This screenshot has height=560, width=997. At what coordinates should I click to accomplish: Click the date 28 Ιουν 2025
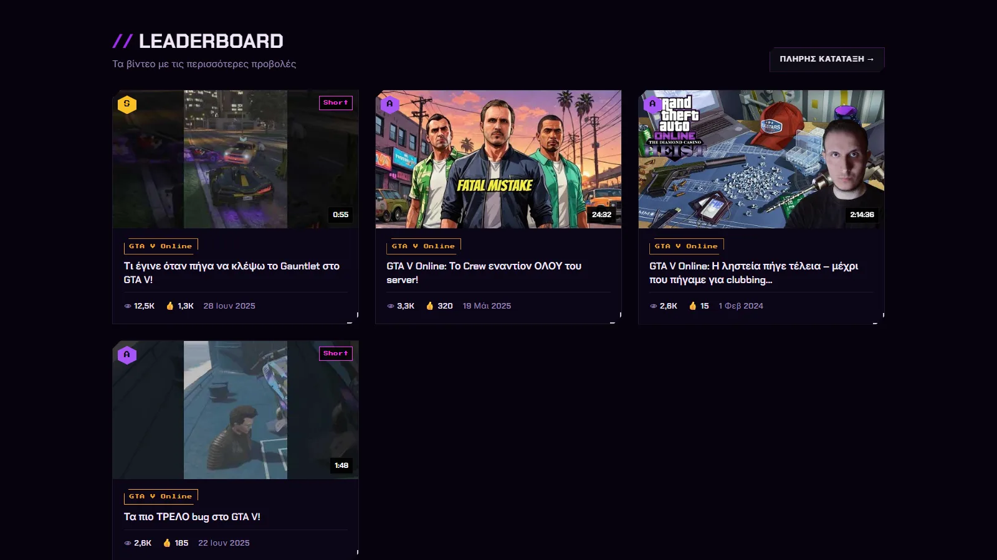pyautogui.click(x=229, y=306)
